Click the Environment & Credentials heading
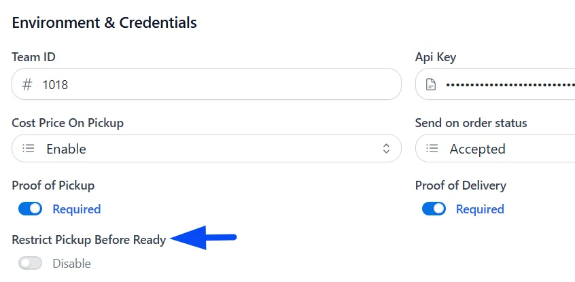The height and width of the screenshot is (282, 575). [x=104, y=22]
